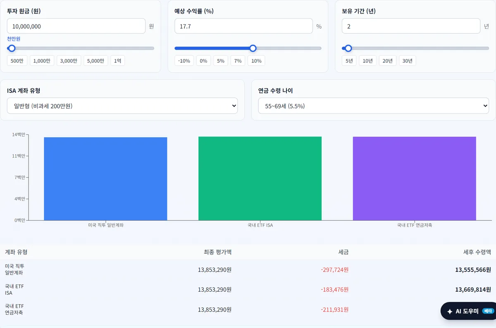
Task: Click the 예상 수익률 slider handle
Action: coord(253,48)
